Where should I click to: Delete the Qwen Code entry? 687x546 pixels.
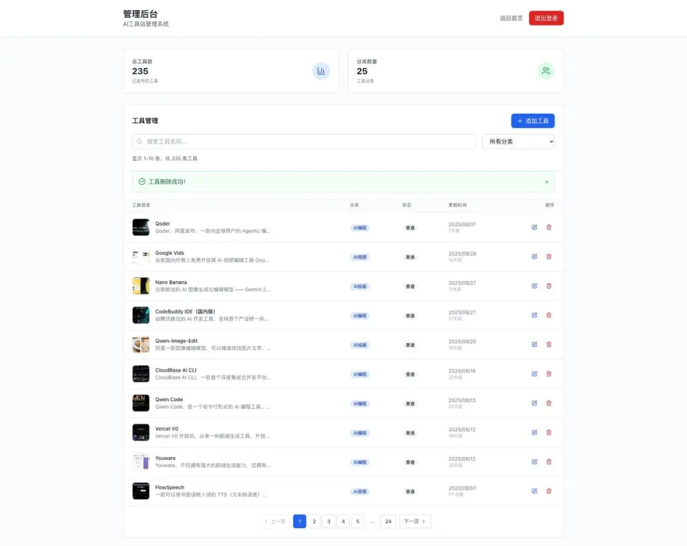[x=548, y=403]
